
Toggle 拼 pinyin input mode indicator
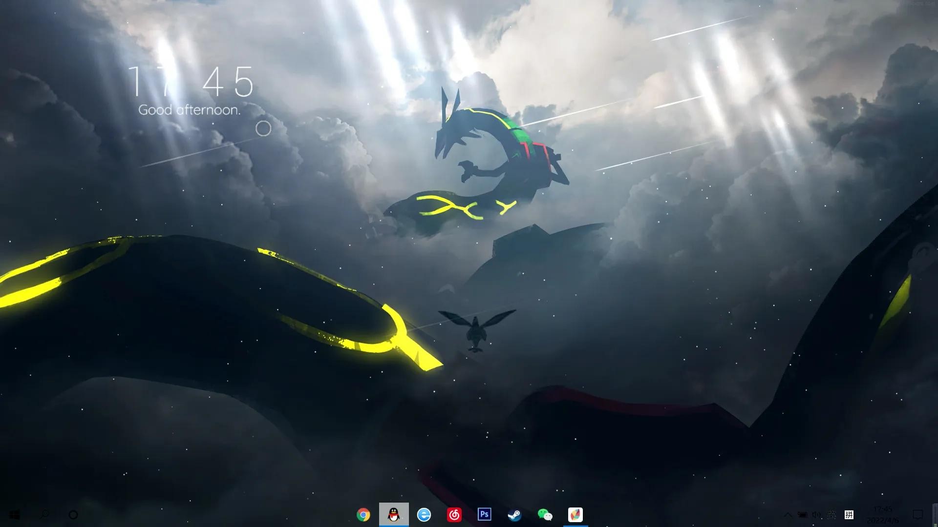(849, 515)
